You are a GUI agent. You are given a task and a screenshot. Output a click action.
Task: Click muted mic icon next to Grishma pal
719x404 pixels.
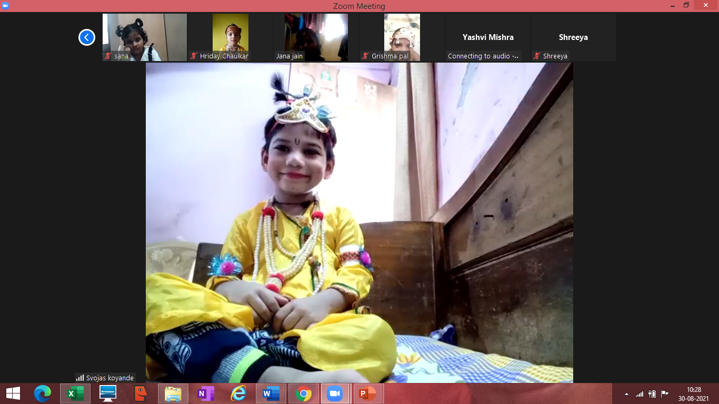[x=365, y=56]
